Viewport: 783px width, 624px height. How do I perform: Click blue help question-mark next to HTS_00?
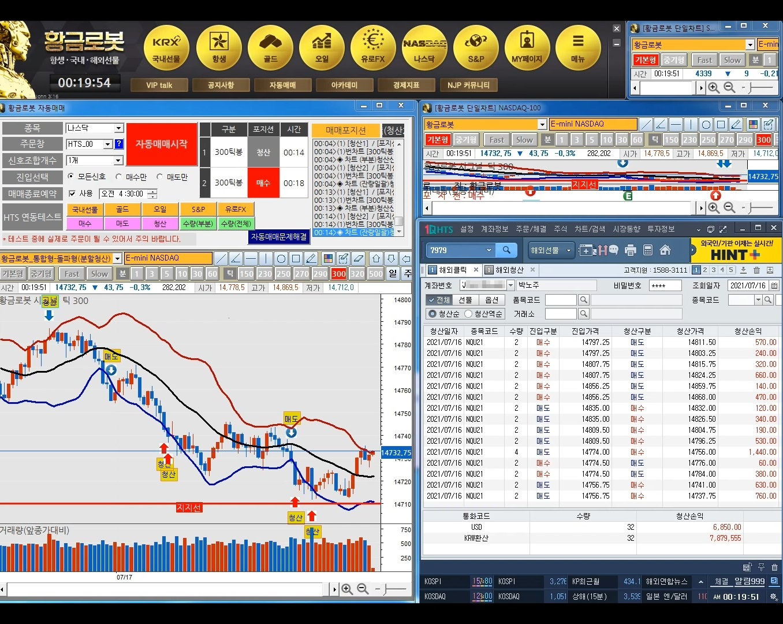(x=119, y=144)
